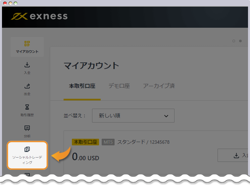Open マイアカウント in the sidebar

[x=27, y=47]
